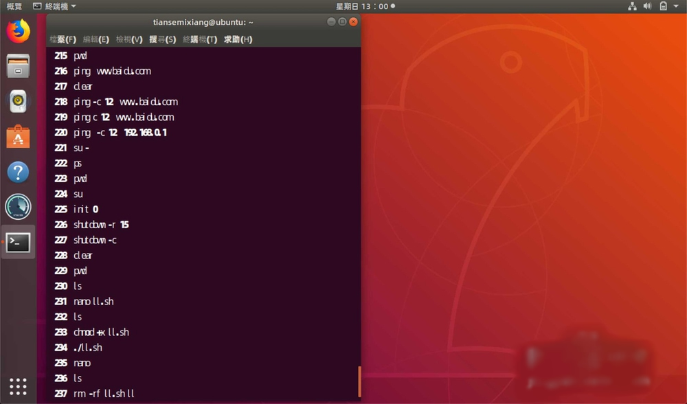Open the 求助(H) help menu
The image size is (687, 404).
(x=236, y=39)
